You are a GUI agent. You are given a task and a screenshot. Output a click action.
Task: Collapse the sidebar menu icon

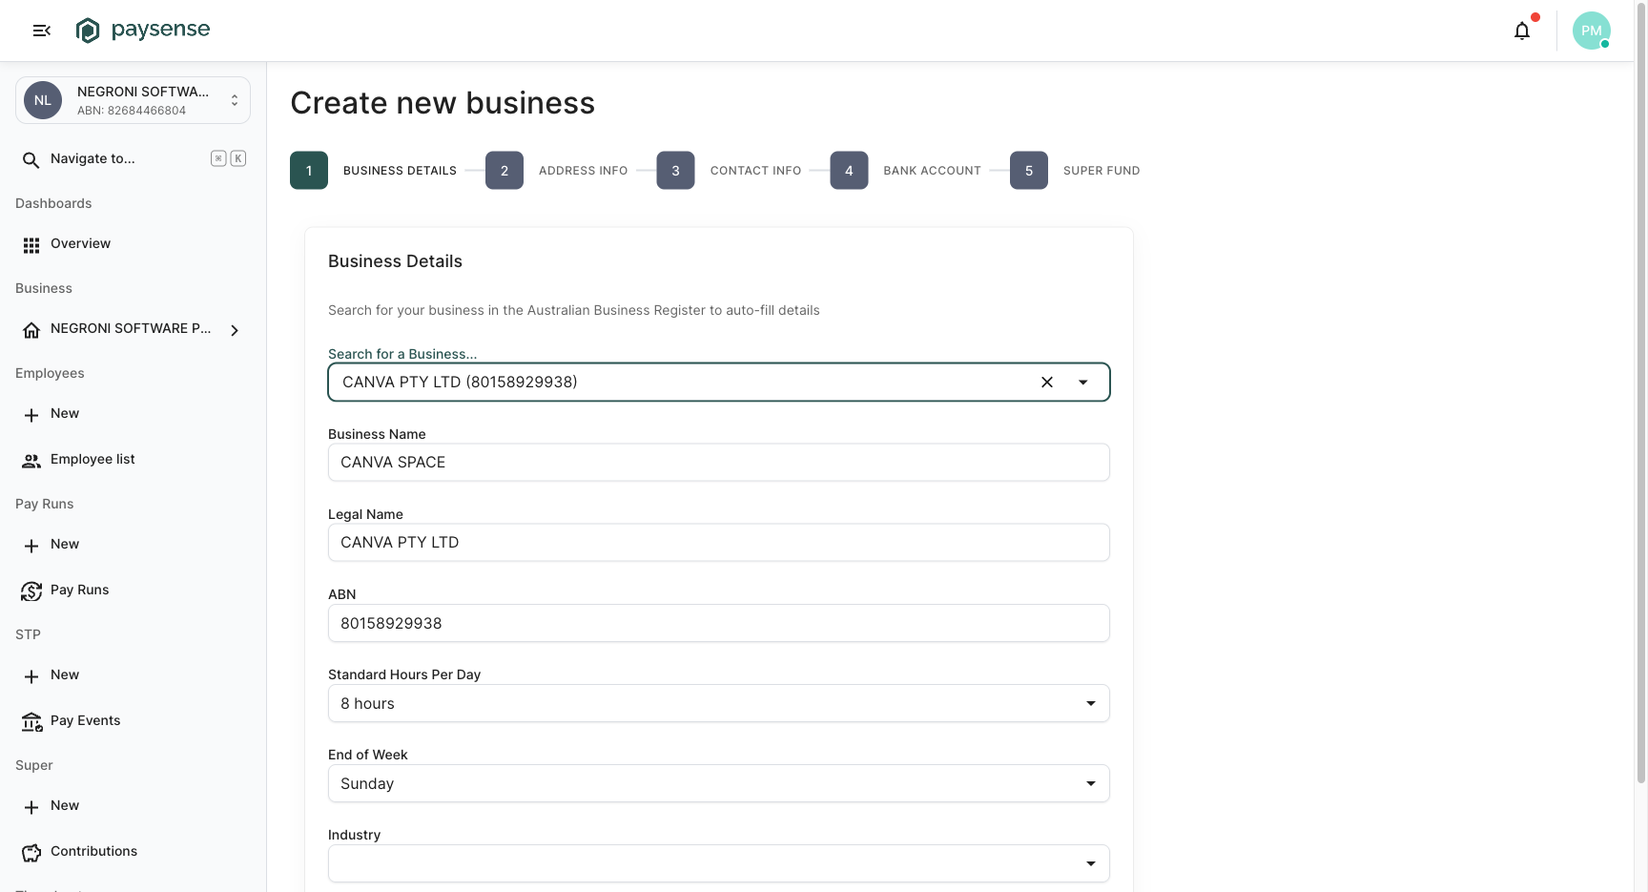pos(41,31)
